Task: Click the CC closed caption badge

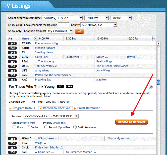Action: [x=60, y=87]
